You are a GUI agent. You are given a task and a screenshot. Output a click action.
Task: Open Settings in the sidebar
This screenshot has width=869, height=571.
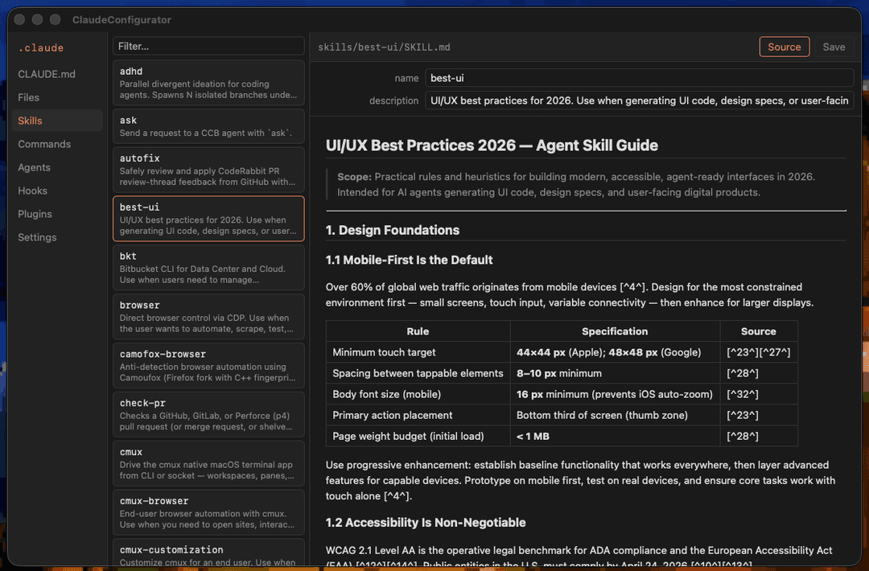pos(37,236)
